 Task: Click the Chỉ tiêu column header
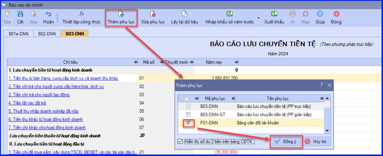pos(70,62)
